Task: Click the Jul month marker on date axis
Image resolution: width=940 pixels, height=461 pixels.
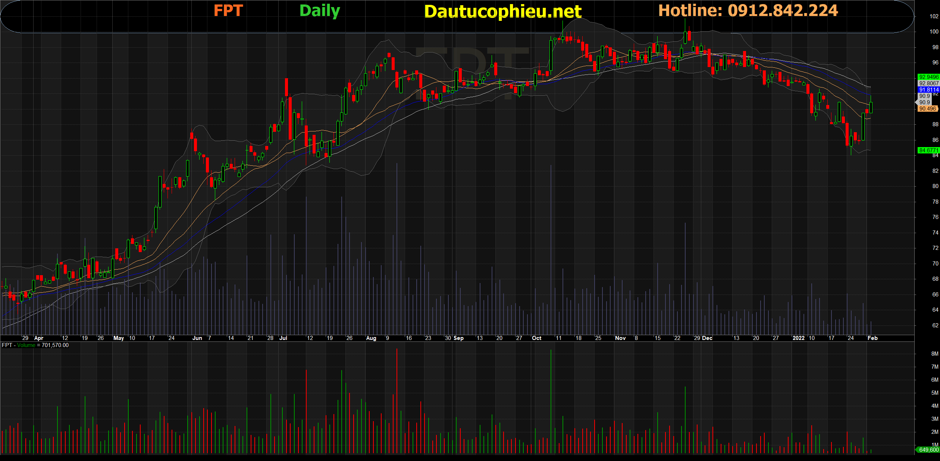Action: pos(283,338)
